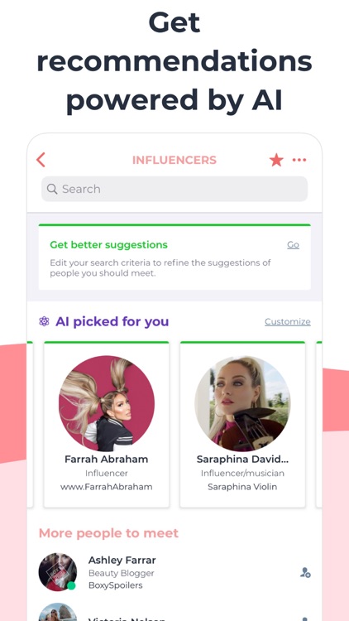Follow the Go link for better suggestions
Image resolution: width=349 pixels, height=621 pixels.
(294, 245)
